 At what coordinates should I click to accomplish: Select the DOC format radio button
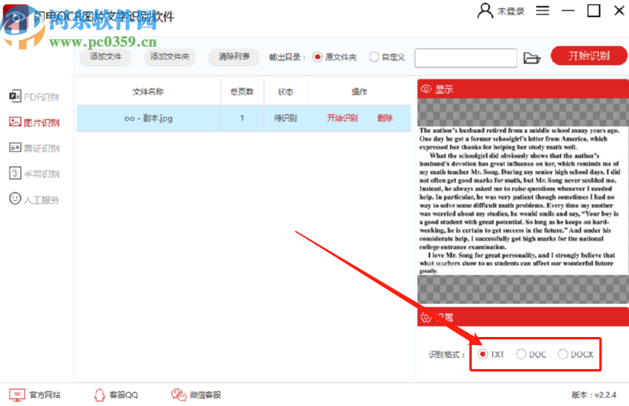point(521,355)
